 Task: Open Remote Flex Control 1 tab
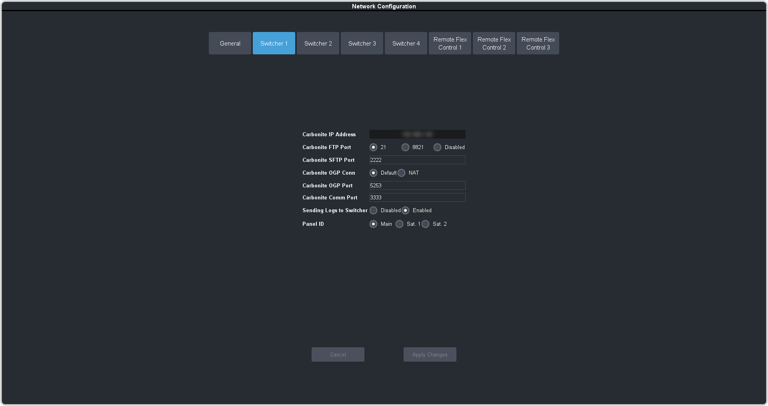tap(450, 43)
